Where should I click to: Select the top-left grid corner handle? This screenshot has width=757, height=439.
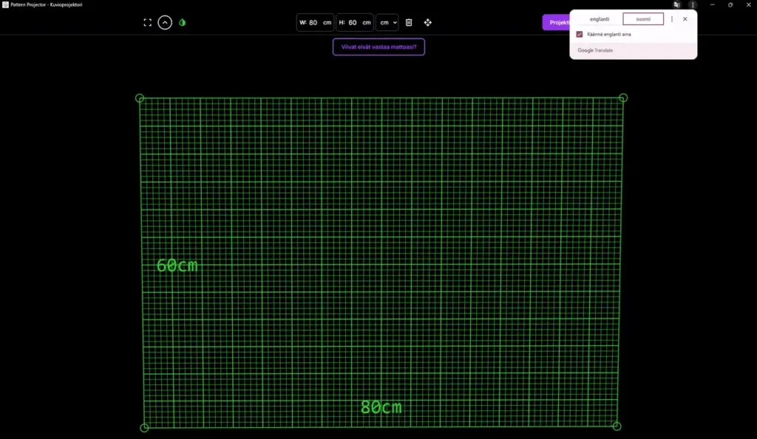coord(140,98)
